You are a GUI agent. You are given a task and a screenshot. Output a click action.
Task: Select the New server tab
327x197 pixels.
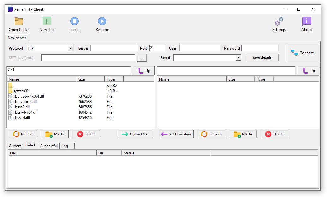(x=17, y=38)
